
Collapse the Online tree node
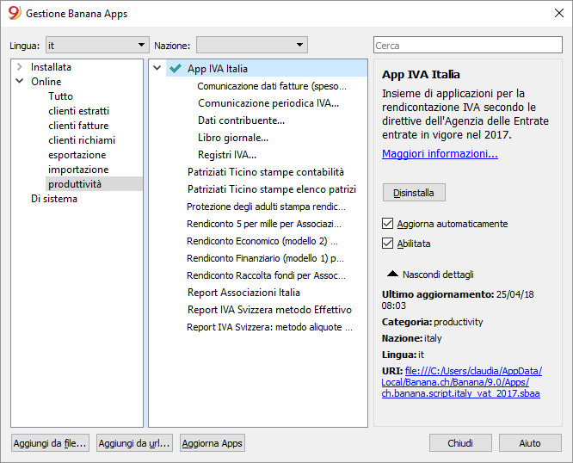(x=20, y=81)
